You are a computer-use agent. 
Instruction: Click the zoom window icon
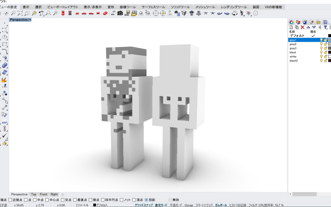coord(27,13)
